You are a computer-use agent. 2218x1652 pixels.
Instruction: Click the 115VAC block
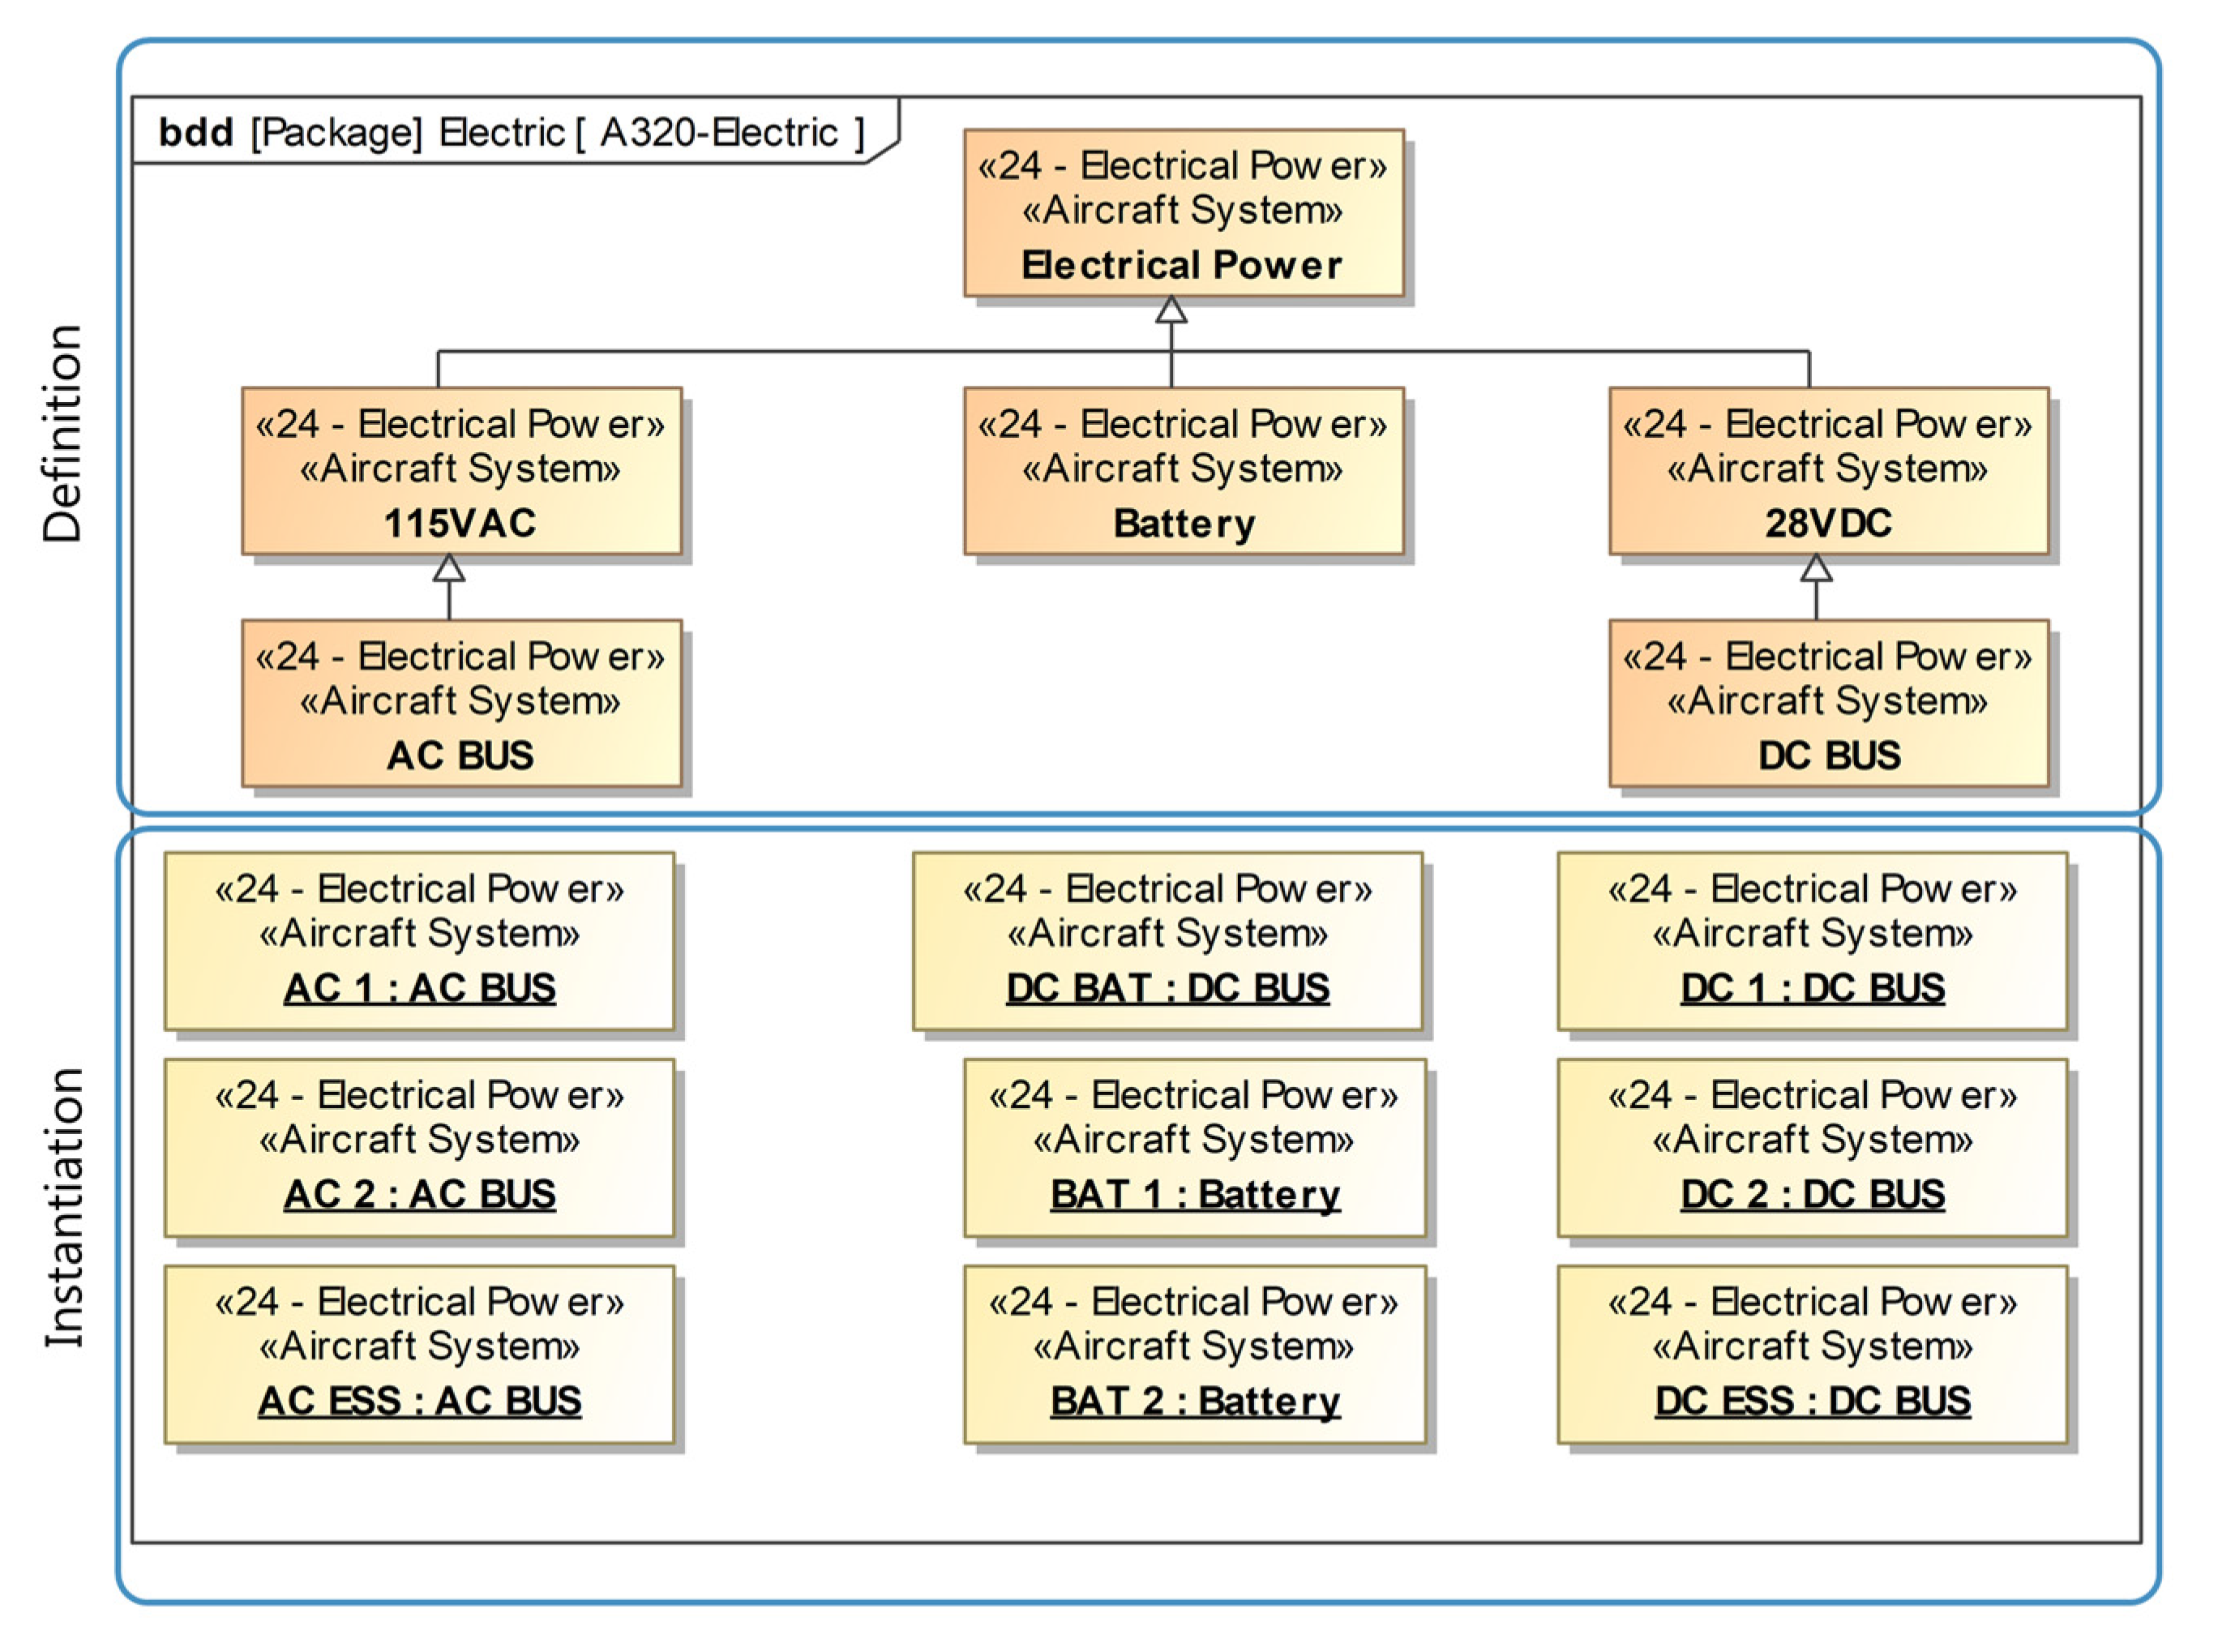tap(461, 471)
